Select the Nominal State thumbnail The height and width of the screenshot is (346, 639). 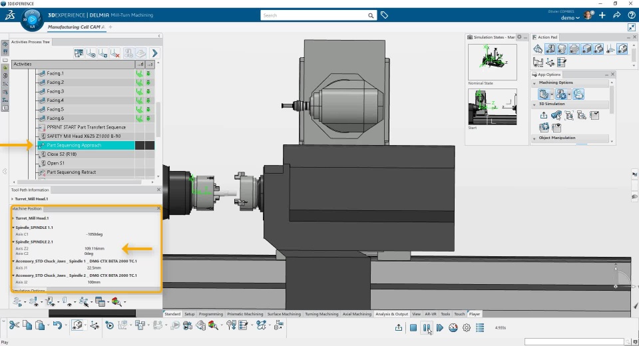tap(493, 62)
